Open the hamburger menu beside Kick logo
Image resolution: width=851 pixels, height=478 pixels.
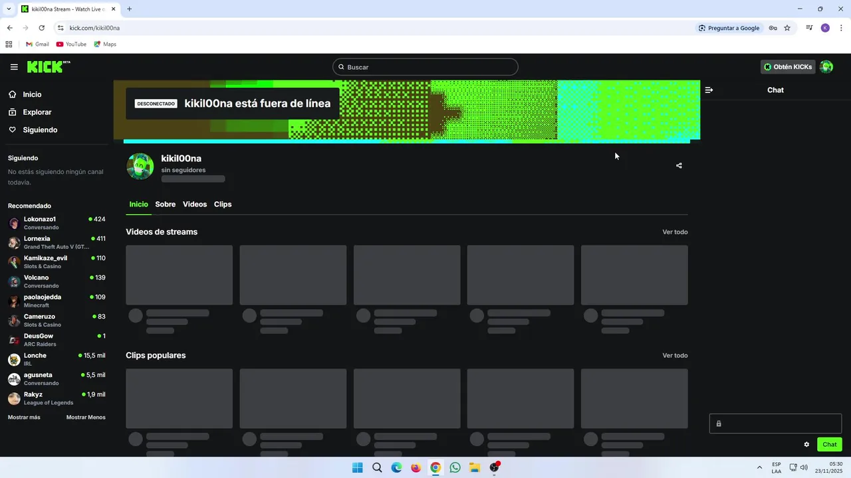tap(14, 67)
